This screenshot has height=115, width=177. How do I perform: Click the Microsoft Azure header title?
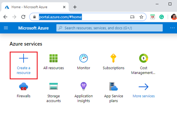coord(34,28)
